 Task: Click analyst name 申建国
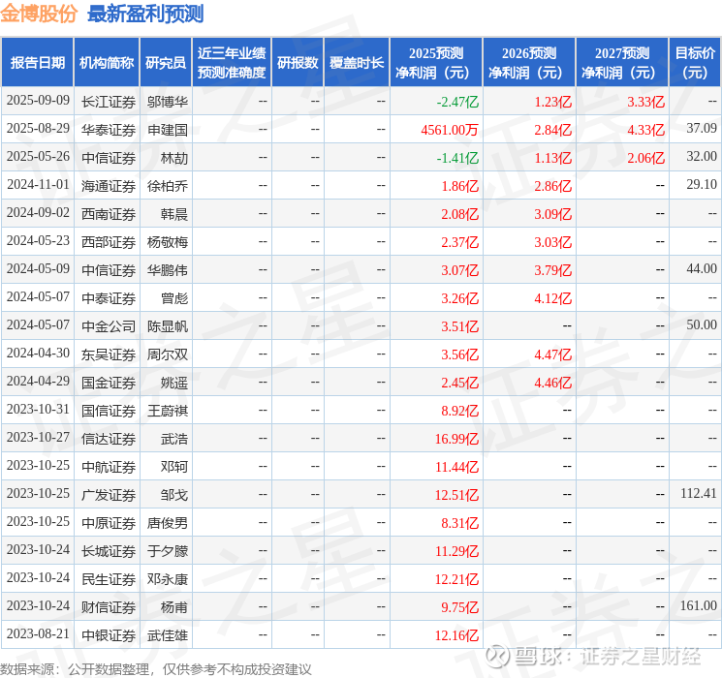click(167, 130)
